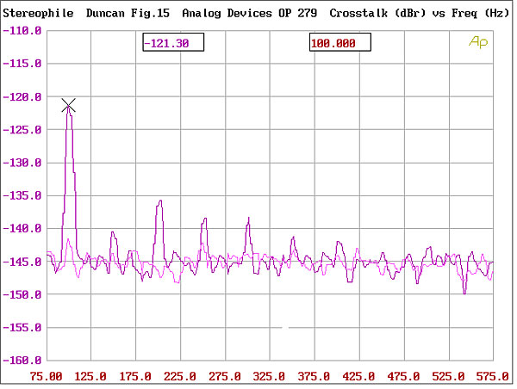517x389 pixels.
Task: Click the 'Analog Devices OP 279' title text
Action: pyautogui.click(x=250, y=13)
